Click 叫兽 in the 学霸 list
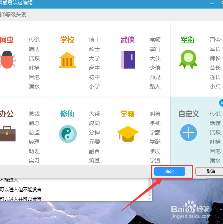 [x=155, y=114]
